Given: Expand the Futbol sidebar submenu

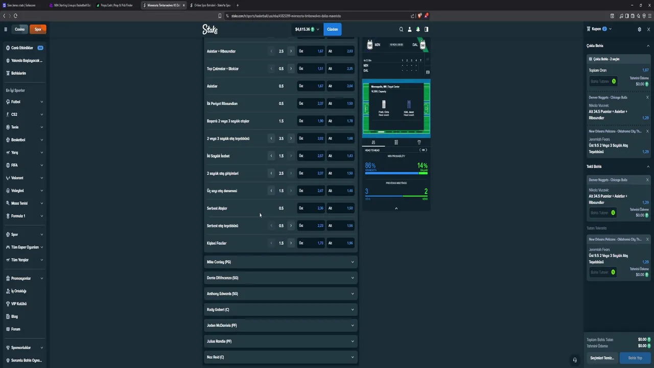Looking at the screenshot, I should click(41, 102).
